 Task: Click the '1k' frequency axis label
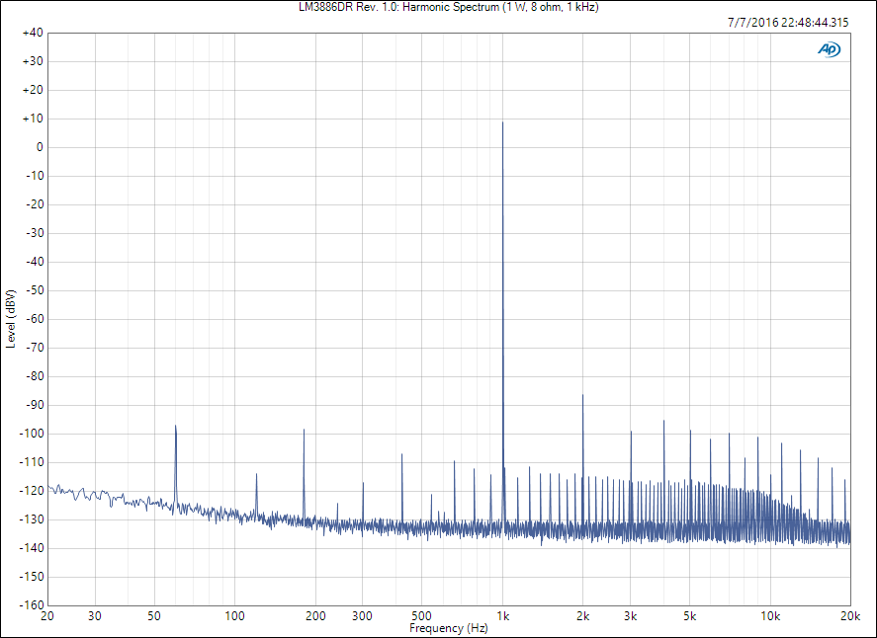tap(503, 616)
